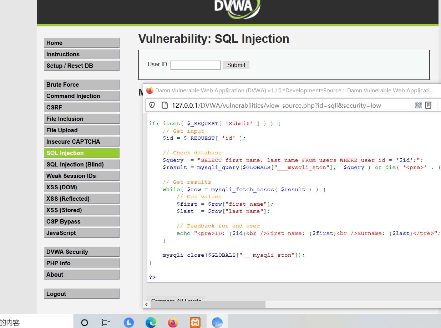Open the Alarms & Clock app from taskbar
This screenshot has width=441, height=328.
128,322
